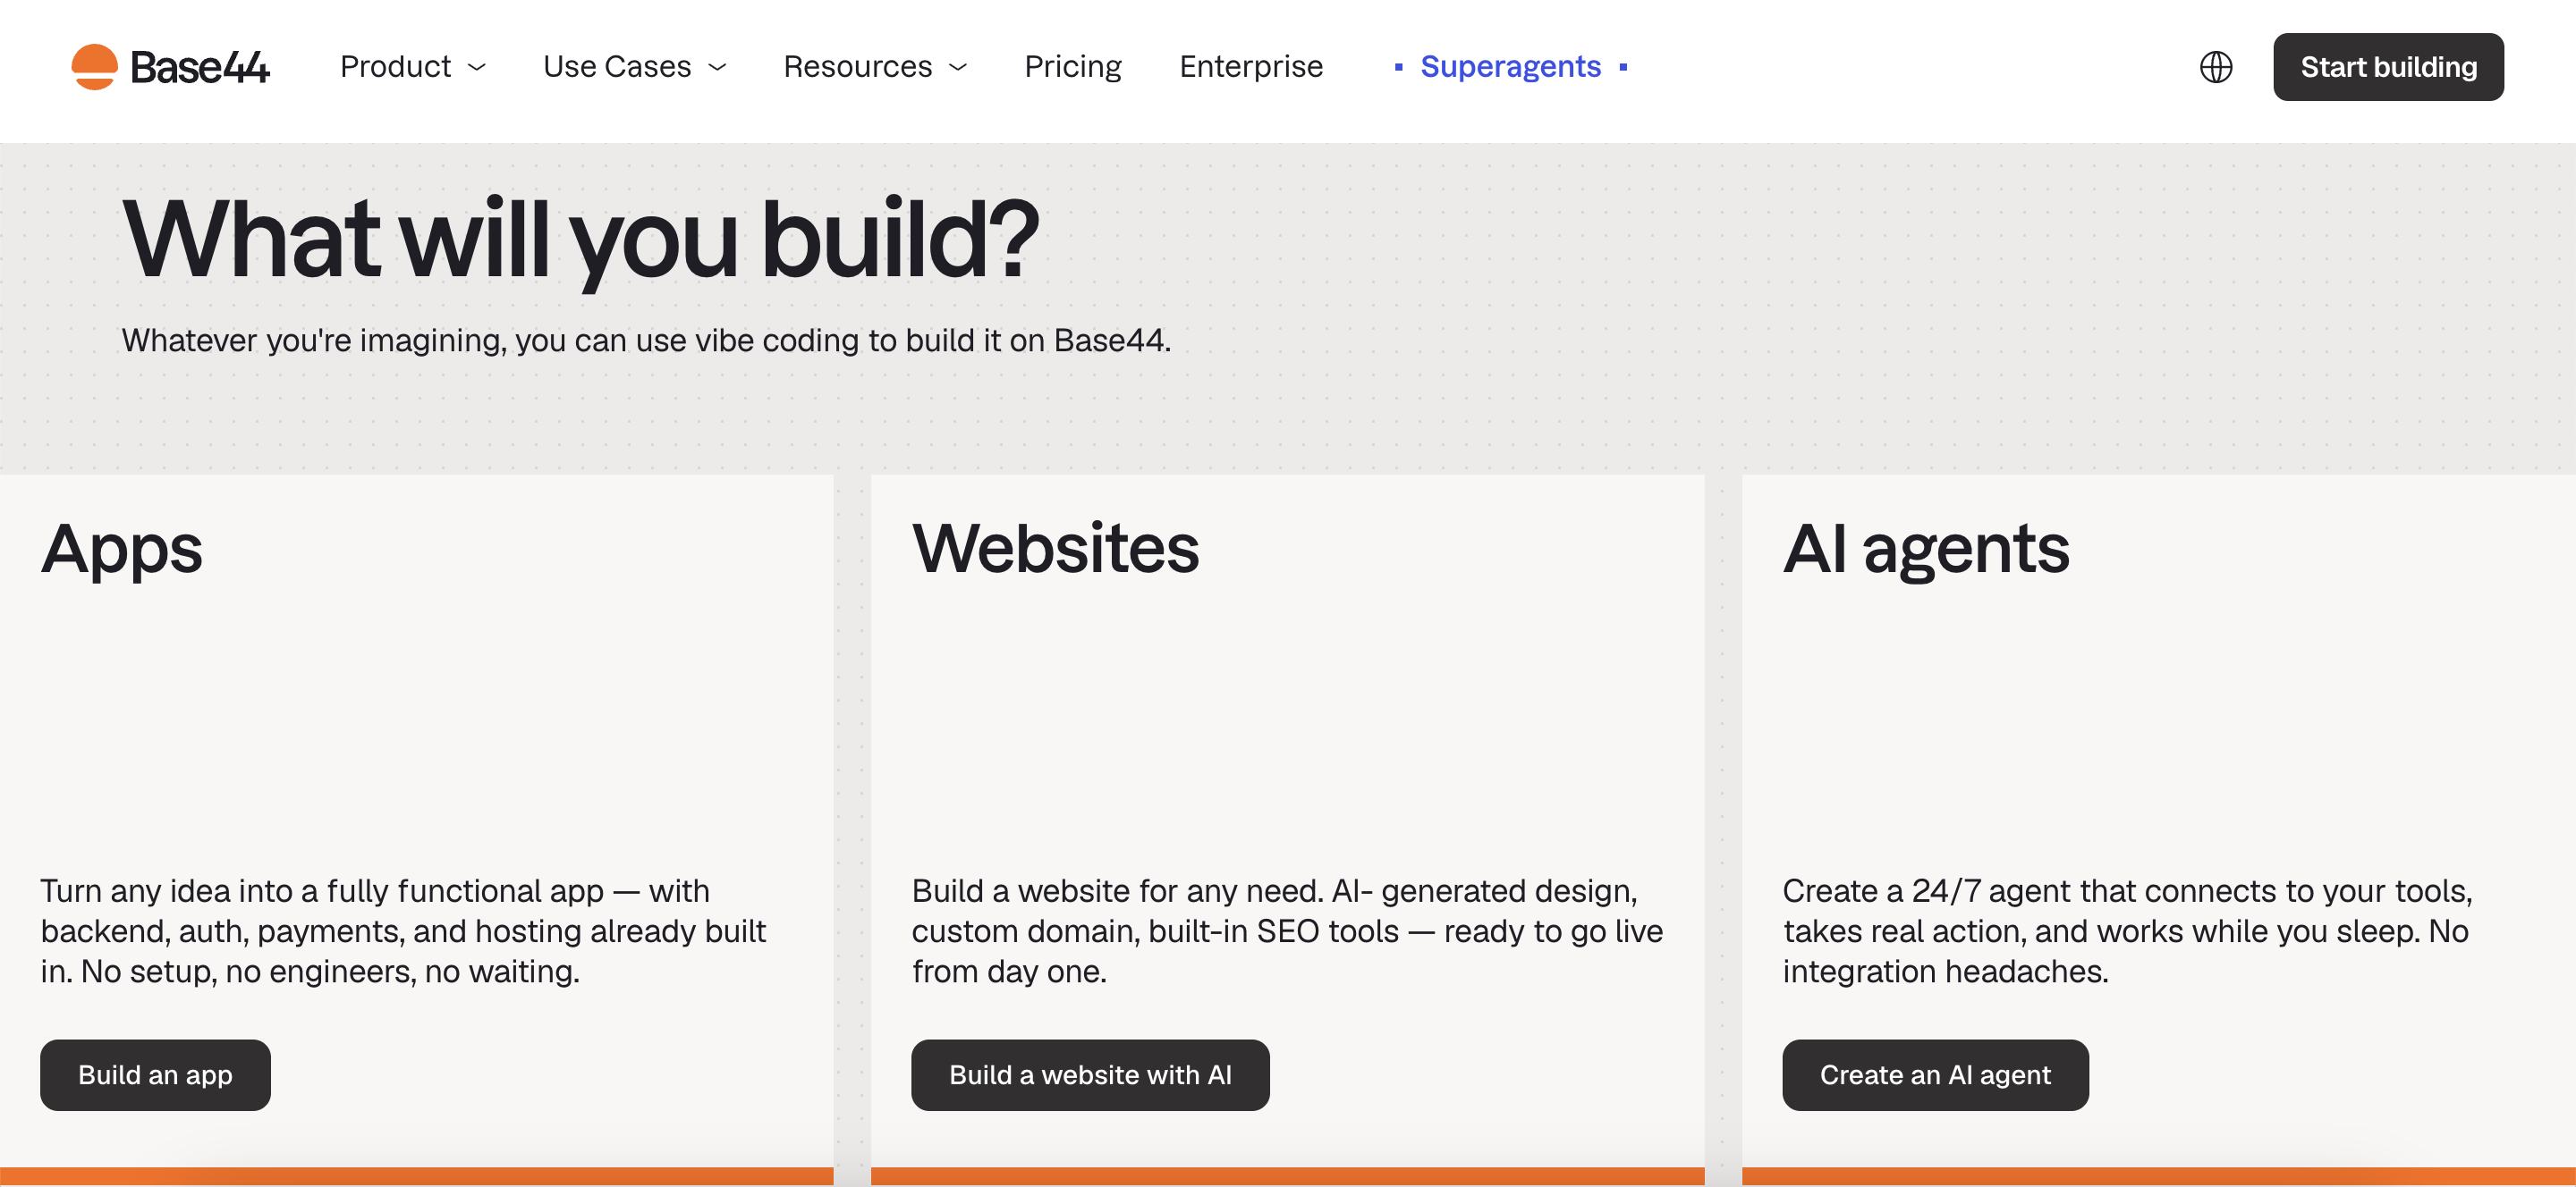This screenshot has height=1187, width=2576.
Task: Click Build a website with AI
Action: (x=1090, y=1075)
